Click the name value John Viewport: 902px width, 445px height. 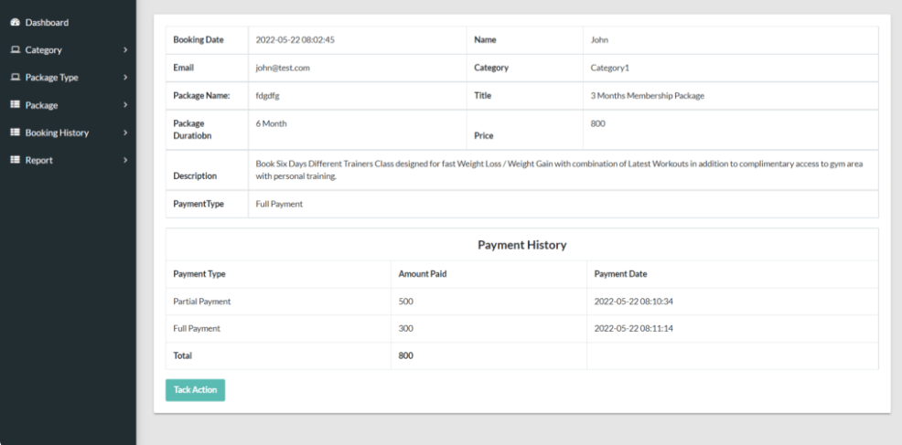point(599,40)
